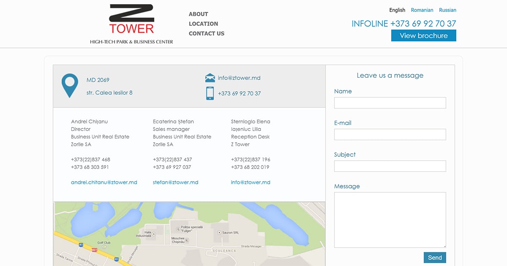
Task: Click the mobile phone icon
Action: coord(210,93)
